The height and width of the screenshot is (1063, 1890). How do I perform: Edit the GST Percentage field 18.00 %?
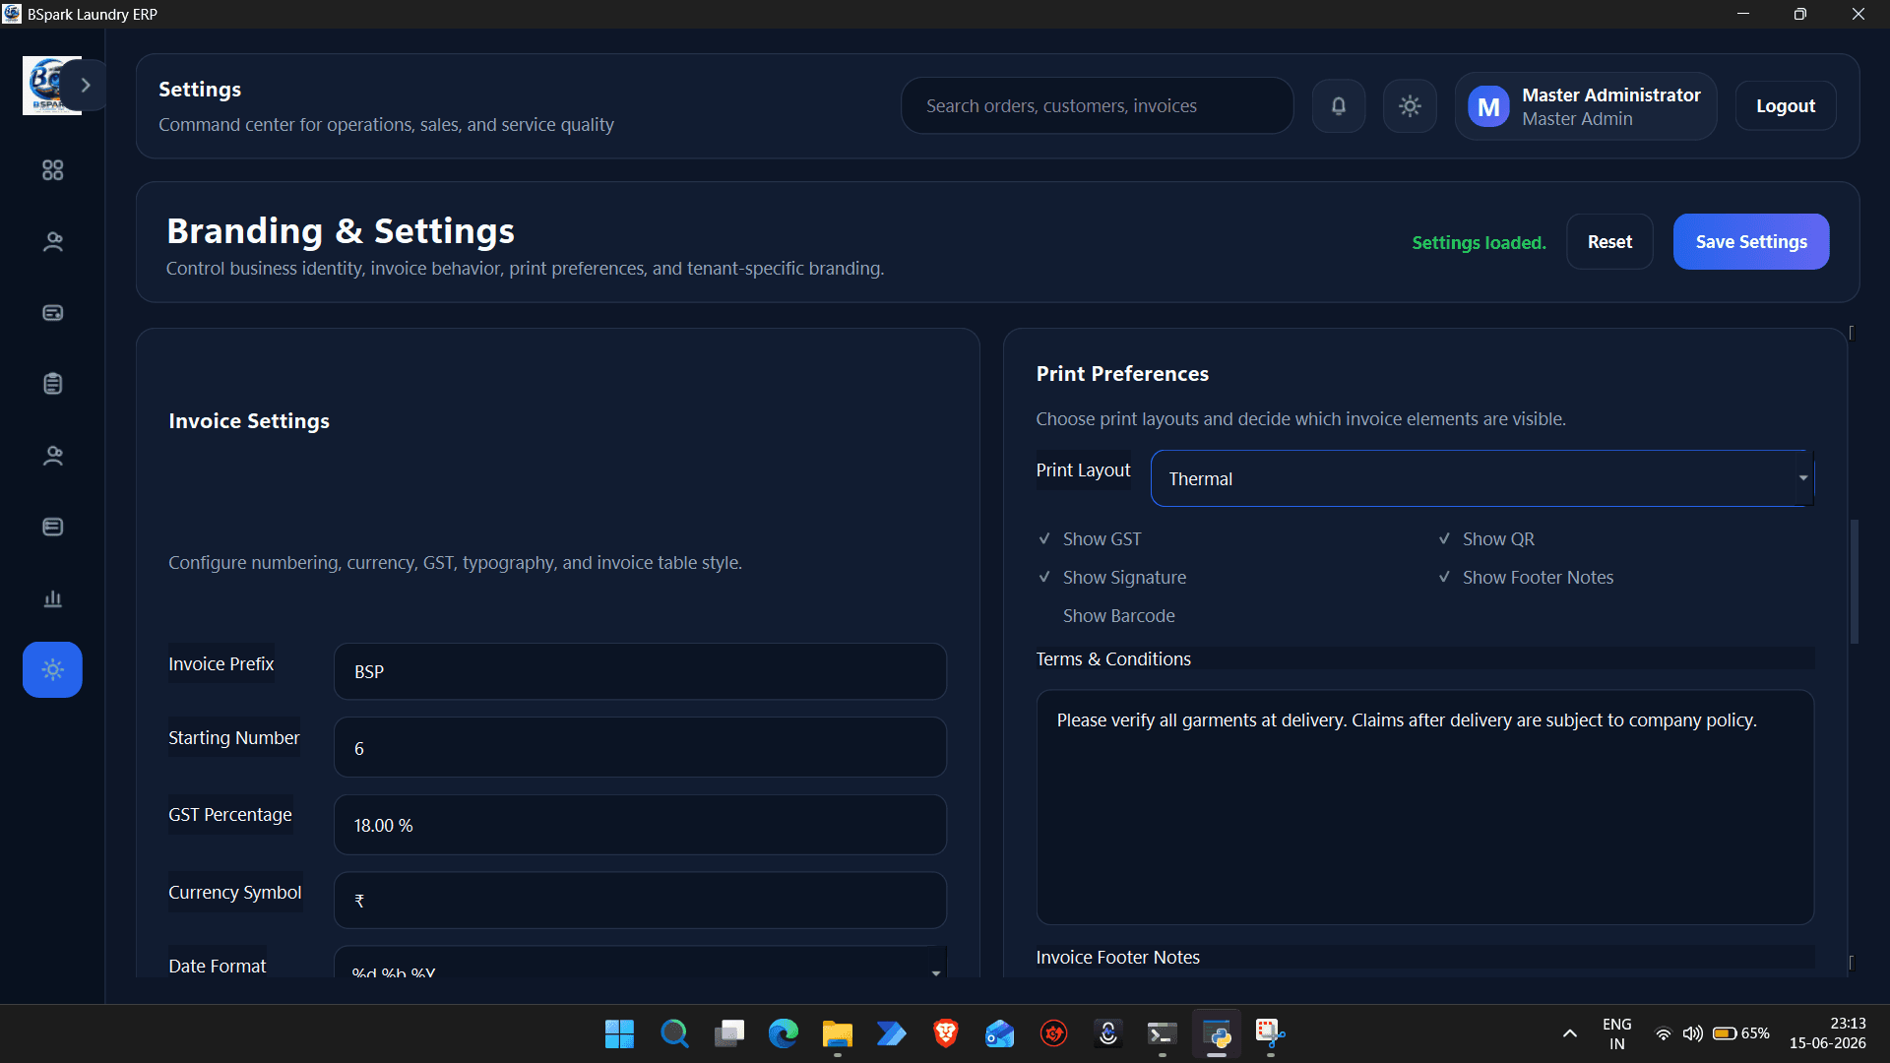click(x=640, y=825)
